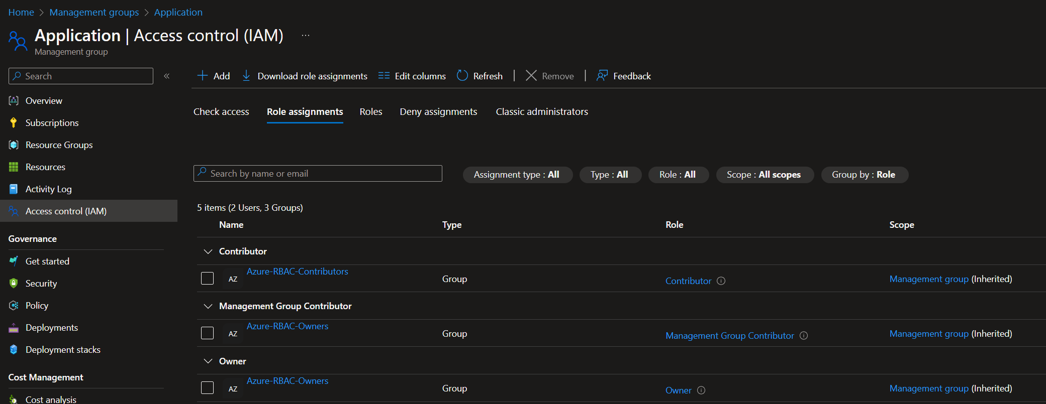Check the Owner role row checkbox
Image resolution: width=1046 pixels, height=404 pixels.
point(207,388)
